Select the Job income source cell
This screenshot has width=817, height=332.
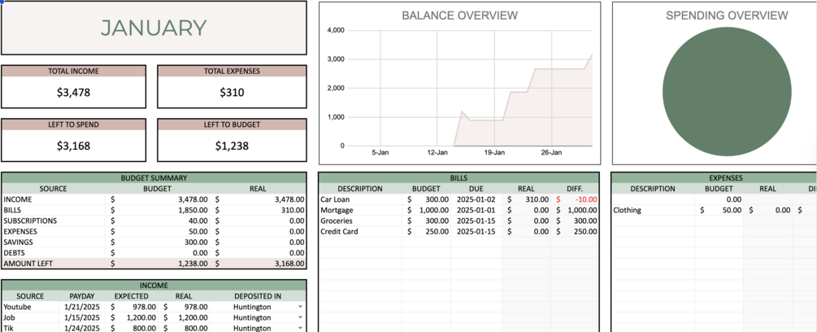coord(9,317)
